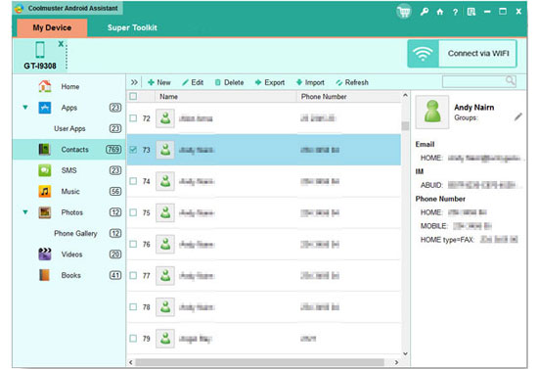This screenshot has width=538, height=369.
Task: Expand toolbar with double chevron
Action: point(134,82)
